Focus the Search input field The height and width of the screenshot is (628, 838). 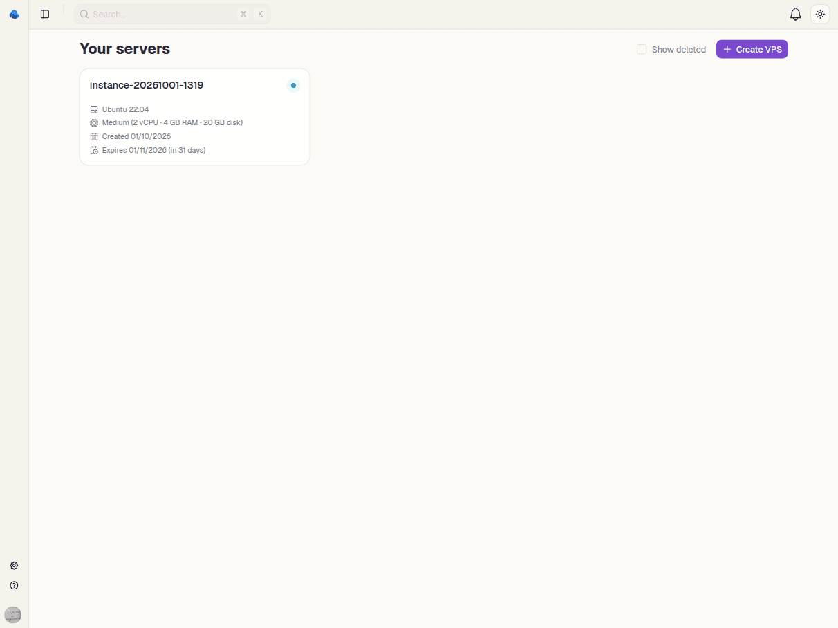171,14
